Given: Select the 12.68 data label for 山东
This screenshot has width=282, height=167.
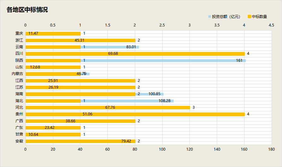Looking at the screenshot, I should point(35,67).
